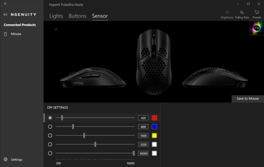Select the 1600 DPI radio button

[x=50, y=135]
